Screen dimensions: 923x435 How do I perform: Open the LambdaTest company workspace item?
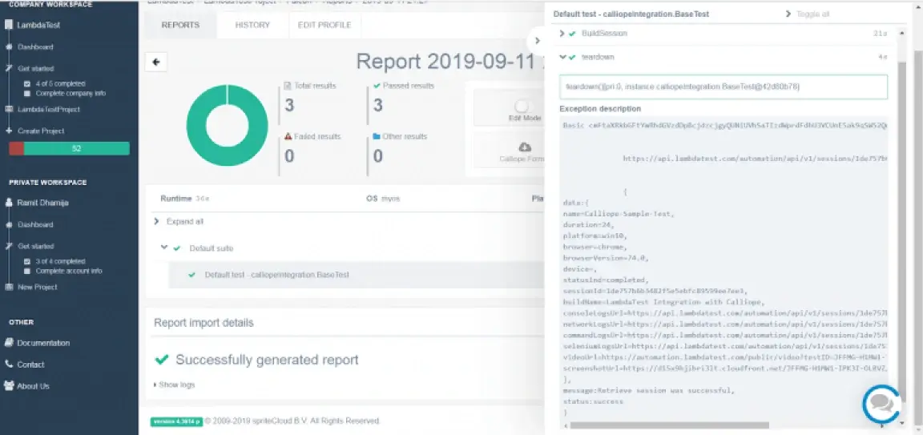[x=32, y=26]
